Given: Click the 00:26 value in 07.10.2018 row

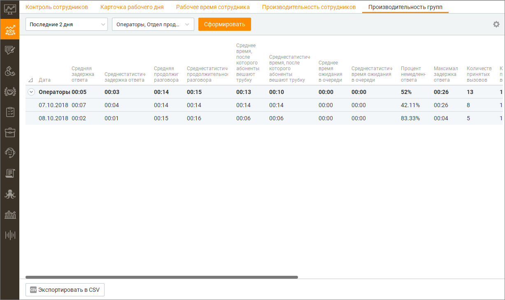Looking at the screenshot, I should (x=441, y=105).
